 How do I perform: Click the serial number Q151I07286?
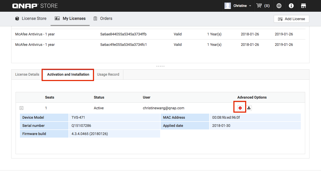(81, 126)
